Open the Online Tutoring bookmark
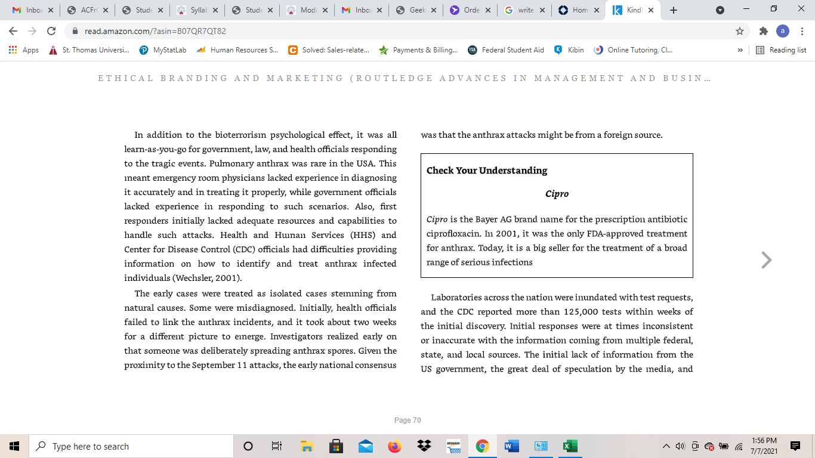The width and height of the screenshot is (815, 458). click(x=634, y=50)
